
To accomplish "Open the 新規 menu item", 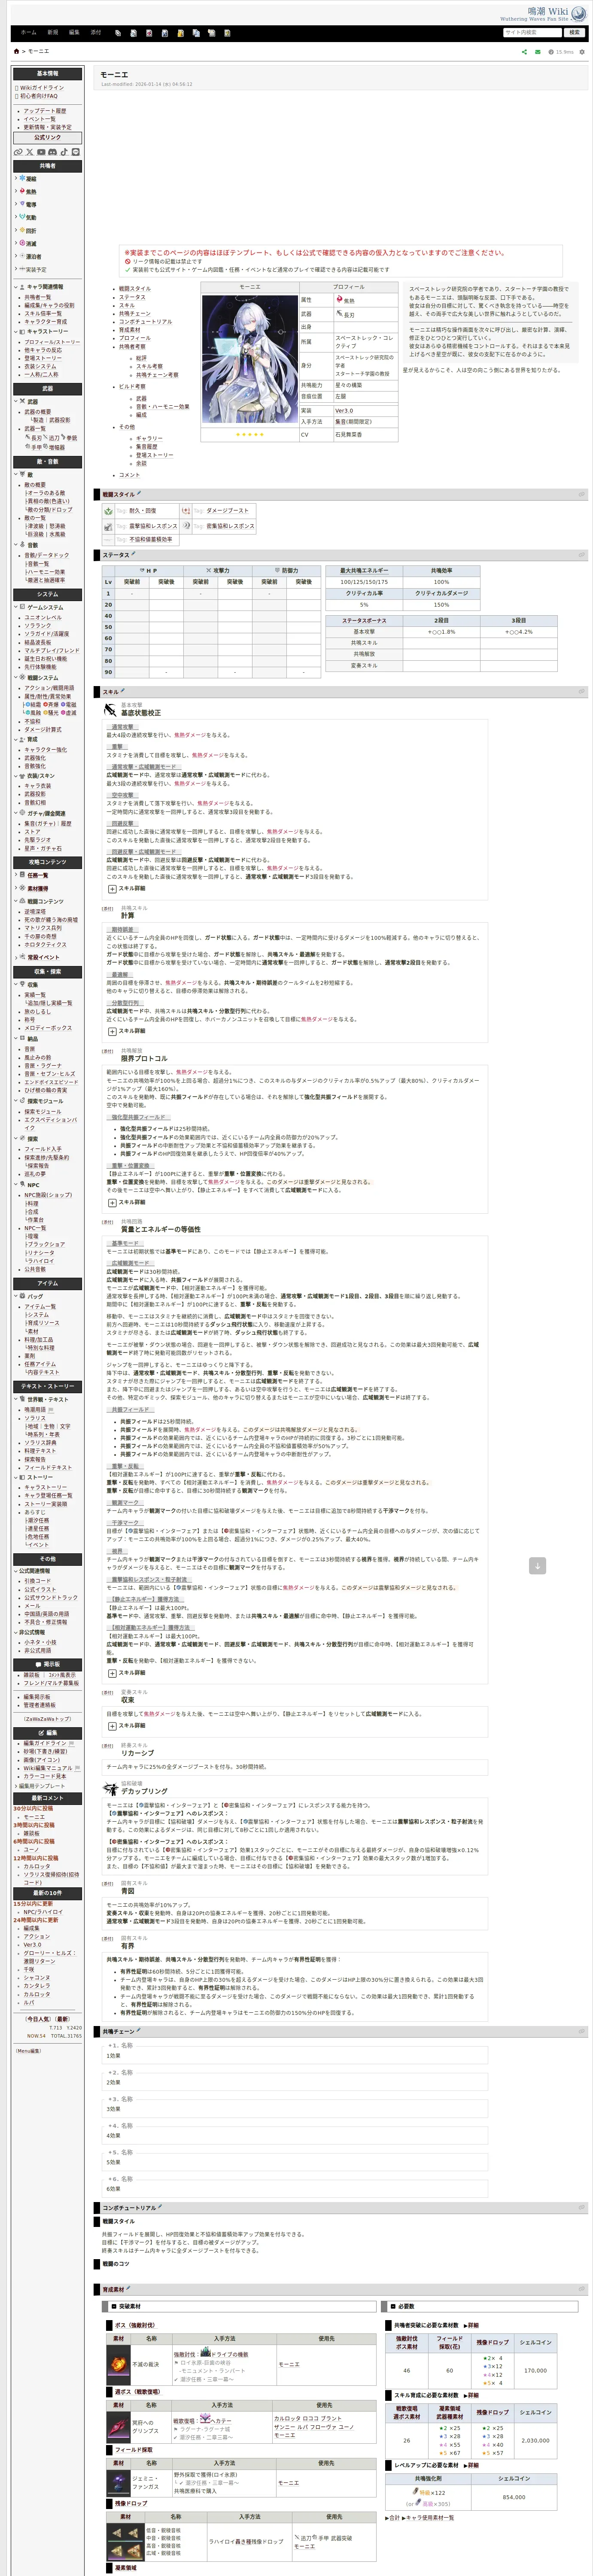I will click(x=53, y=32).
